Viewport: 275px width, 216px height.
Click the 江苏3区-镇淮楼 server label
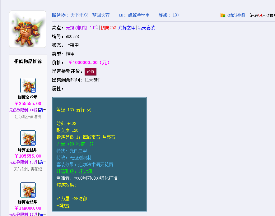coord(28,117)
